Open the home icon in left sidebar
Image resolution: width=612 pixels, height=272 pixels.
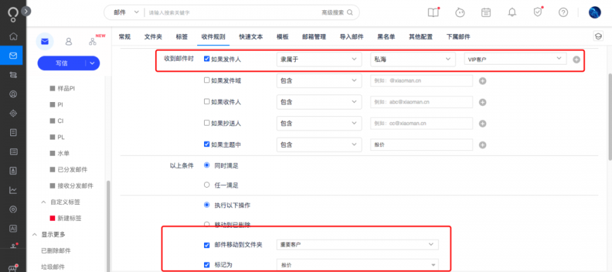(13, 36)
